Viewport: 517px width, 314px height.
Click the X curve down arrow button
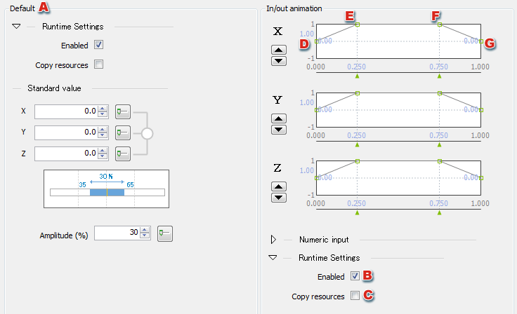279,61
